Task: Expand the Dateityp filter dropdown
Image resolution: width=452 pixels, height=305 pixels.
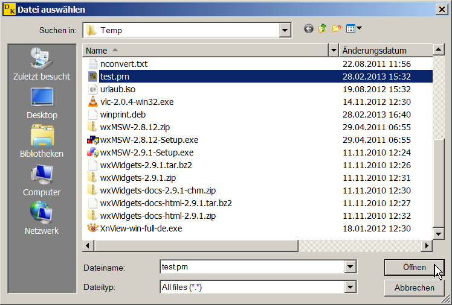Action: (349, 288)
